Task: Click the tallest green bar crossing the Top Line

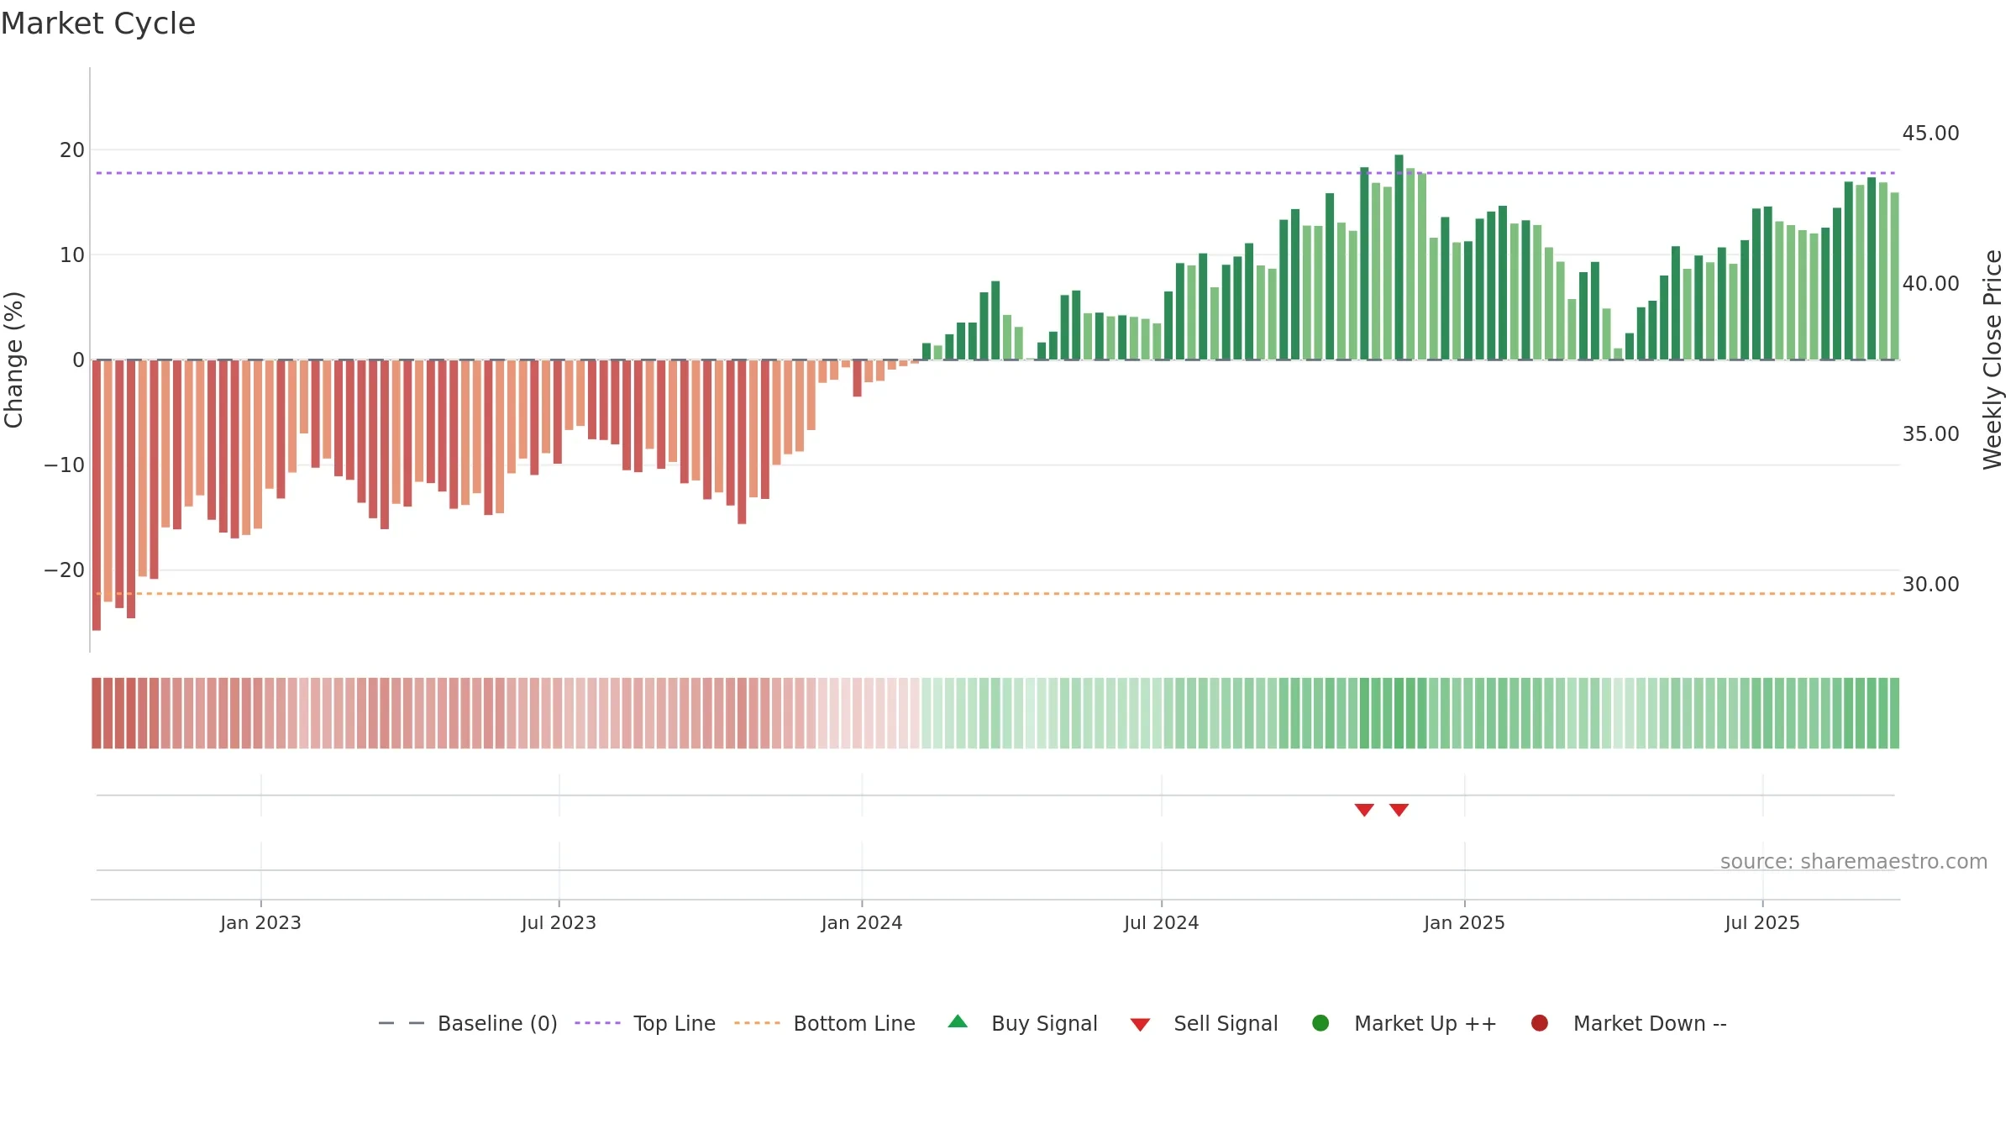Action: pos(1399,257)
